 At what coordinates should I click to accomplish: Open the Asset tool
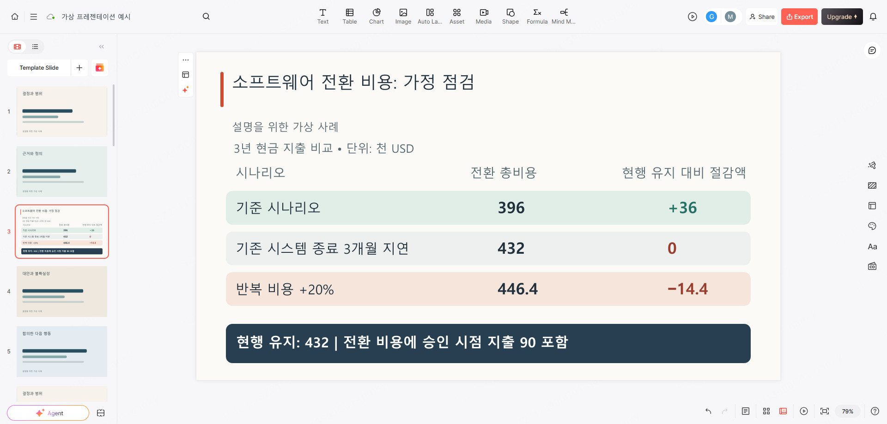[457, 17]
